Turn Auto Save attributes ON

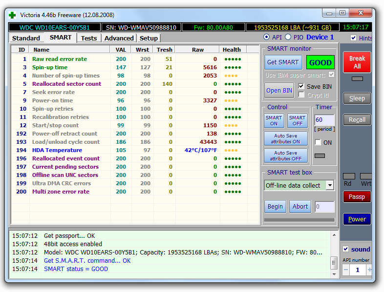[286, 138]
